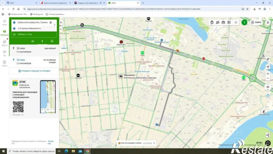Switch to pedestrian route mode
The width and height of the screenshot is (273, 154).
[42, 41]
